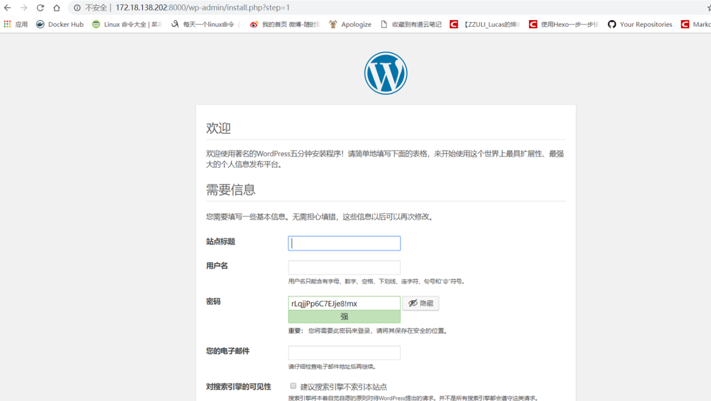The height and width of the screenshot is (401, 711).
Task: Click the 用户名 label
Action: (x=217, y=266)
